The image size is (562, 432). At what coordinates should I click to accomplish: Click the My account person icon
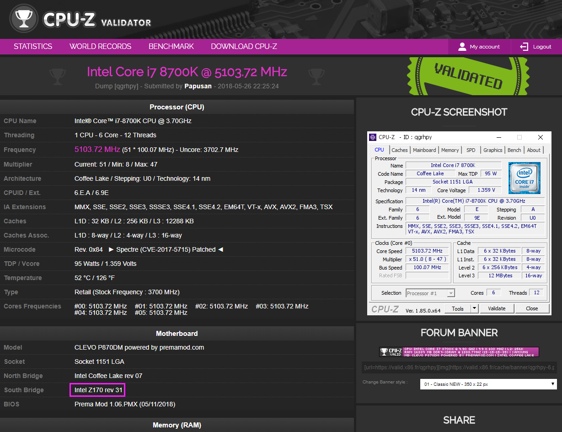click(462, 47)
